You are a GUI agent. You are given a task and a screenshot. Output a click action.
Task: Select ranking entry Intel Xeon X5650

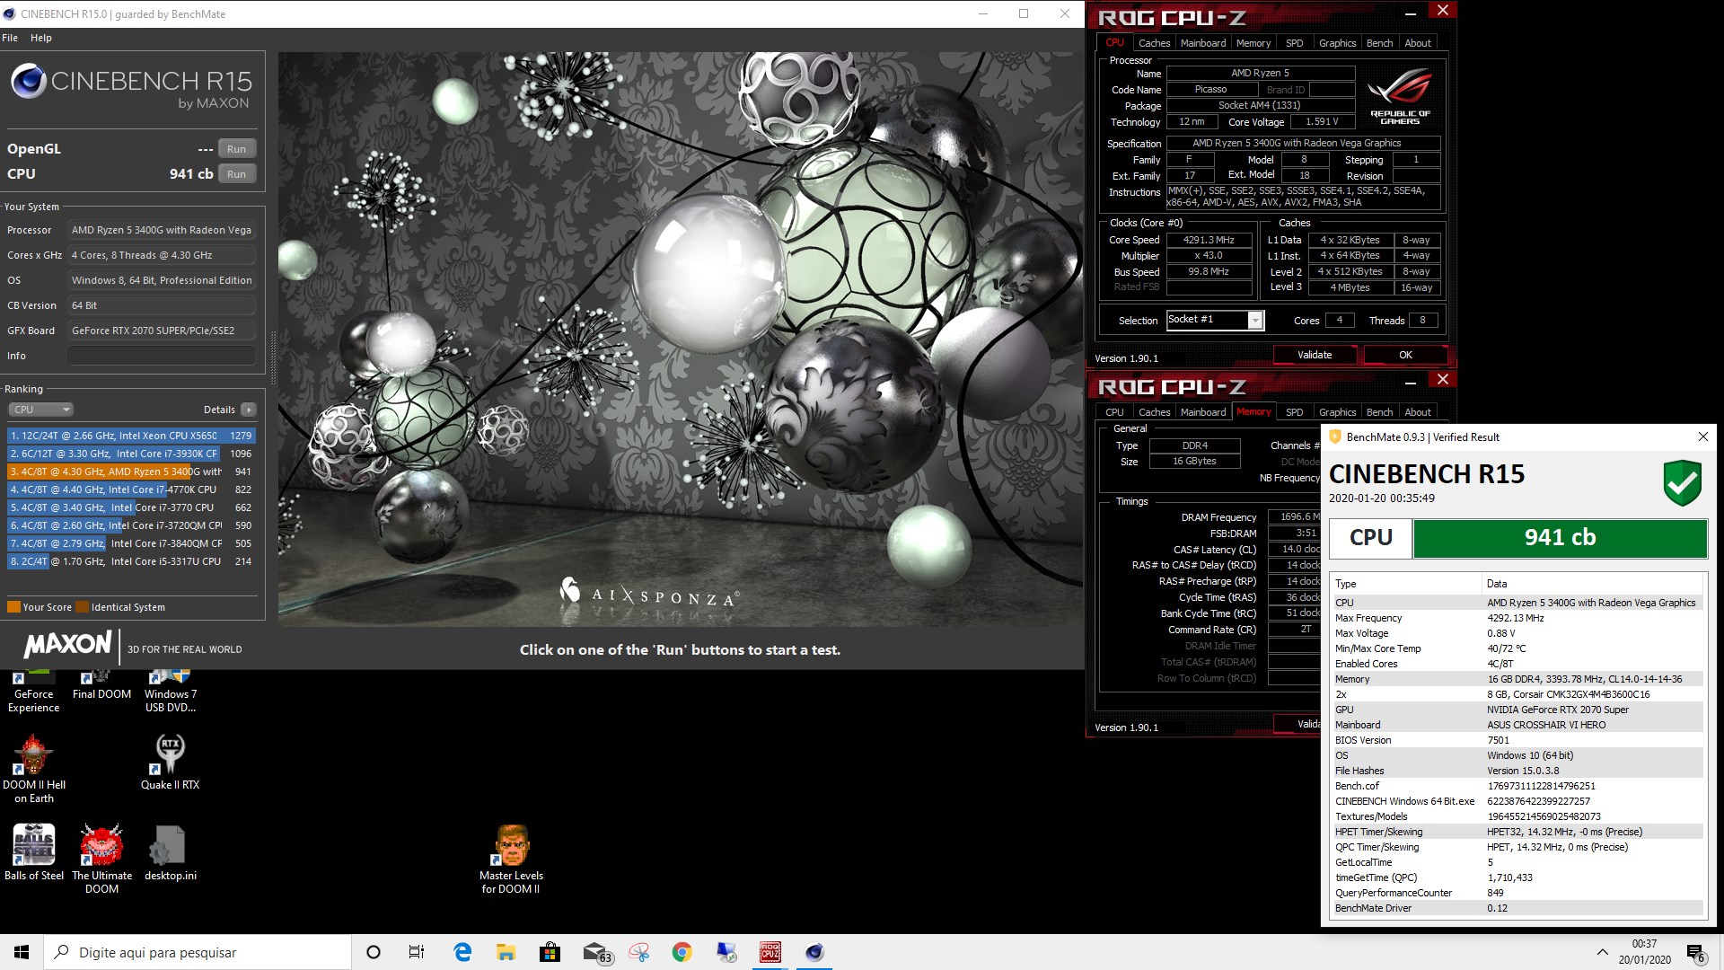[132, 436]
